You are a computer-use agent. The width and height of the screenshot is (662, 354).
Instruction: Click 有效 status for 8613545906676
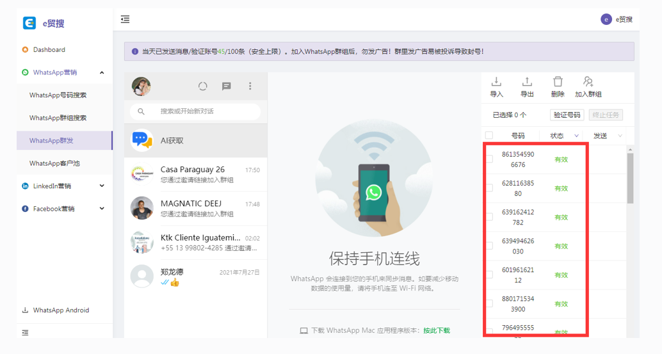point(561,159)
